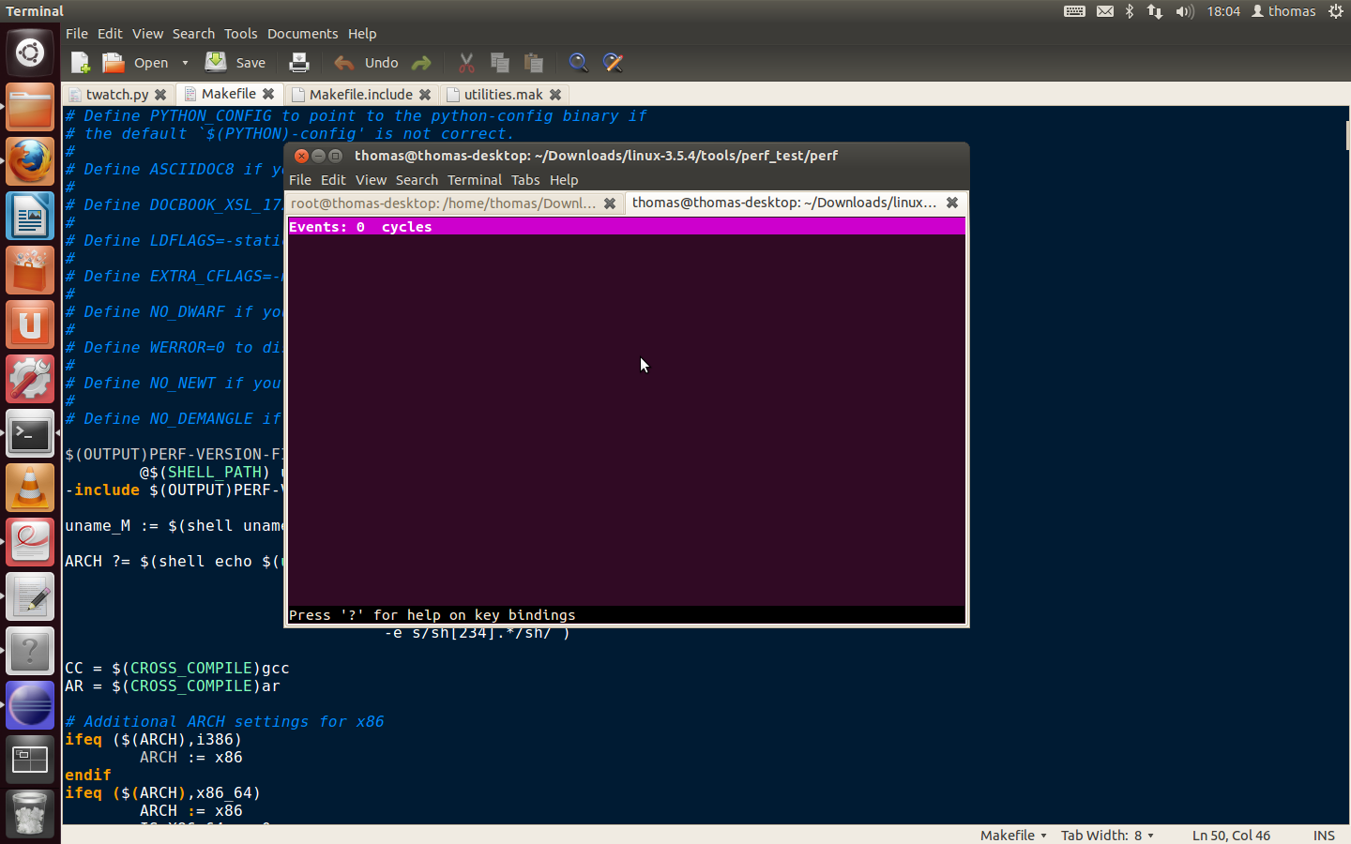Paste clipboard using the toolbar icon
This screenshot has height=844, width=1351.
pyautogui.click(x=534, y=63)
